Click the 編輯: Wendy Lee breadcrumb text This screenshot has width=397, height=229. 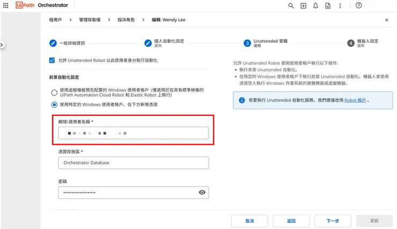pos(168,20)
